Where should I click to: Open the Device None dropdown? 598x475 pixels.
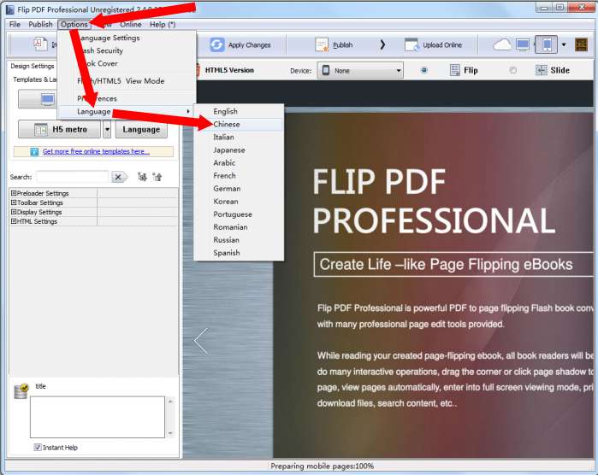point(360,70)
